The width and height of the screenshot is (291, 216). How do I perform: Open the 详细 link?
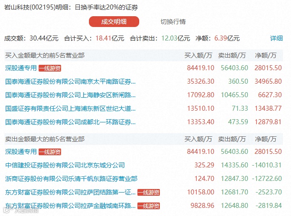(276, 38)
